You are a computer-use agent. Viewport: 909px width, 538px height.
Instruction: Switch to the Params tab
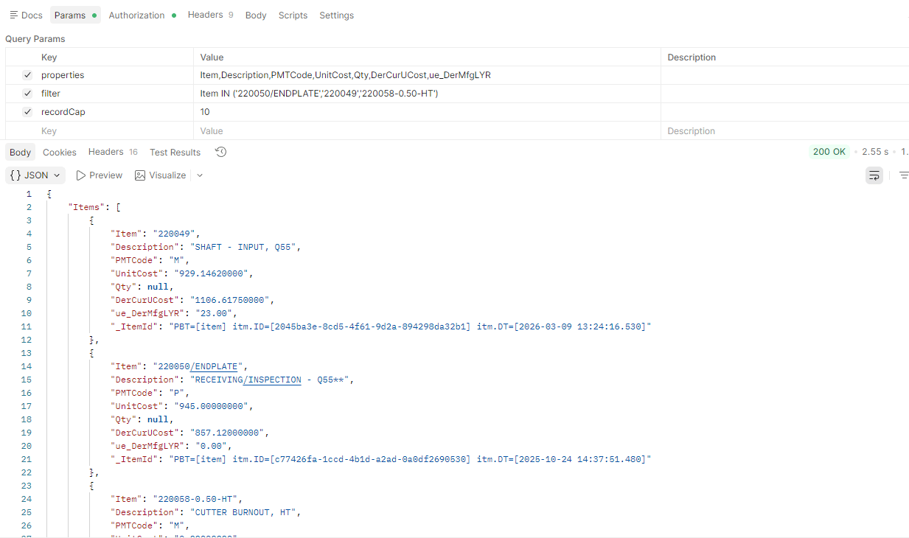click(75, 15)
